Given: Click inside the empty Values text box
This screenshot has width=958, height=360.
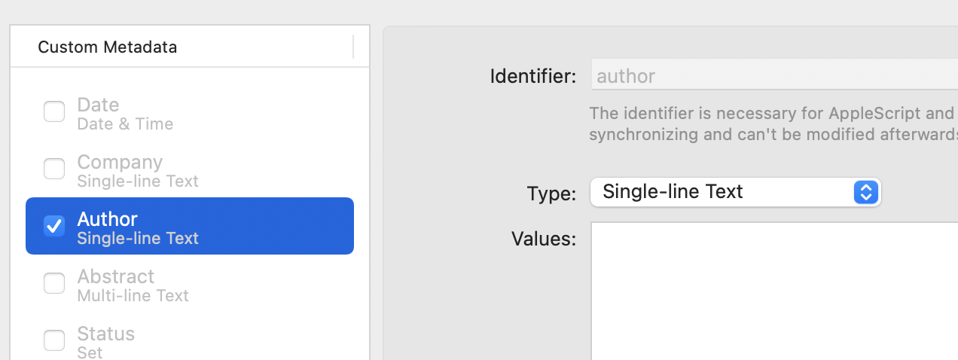Looking at the screenshot, I should coord(774,291).
